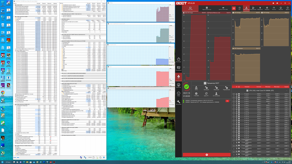Tick the P-core 4 Distance to TjMAX checkbox
This screenshot has width=292, height=164.
[234, 152]
